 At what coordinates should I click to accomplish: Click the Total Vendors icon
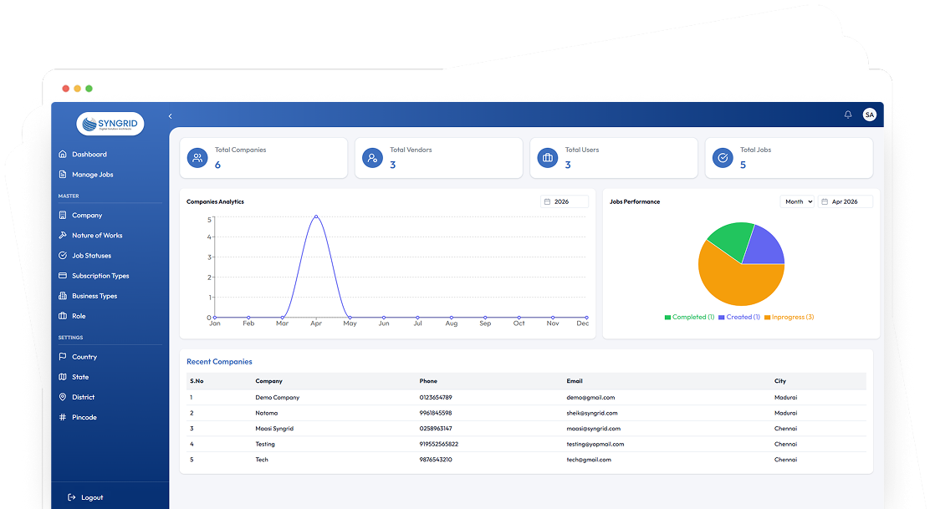(x=372, y=157)
